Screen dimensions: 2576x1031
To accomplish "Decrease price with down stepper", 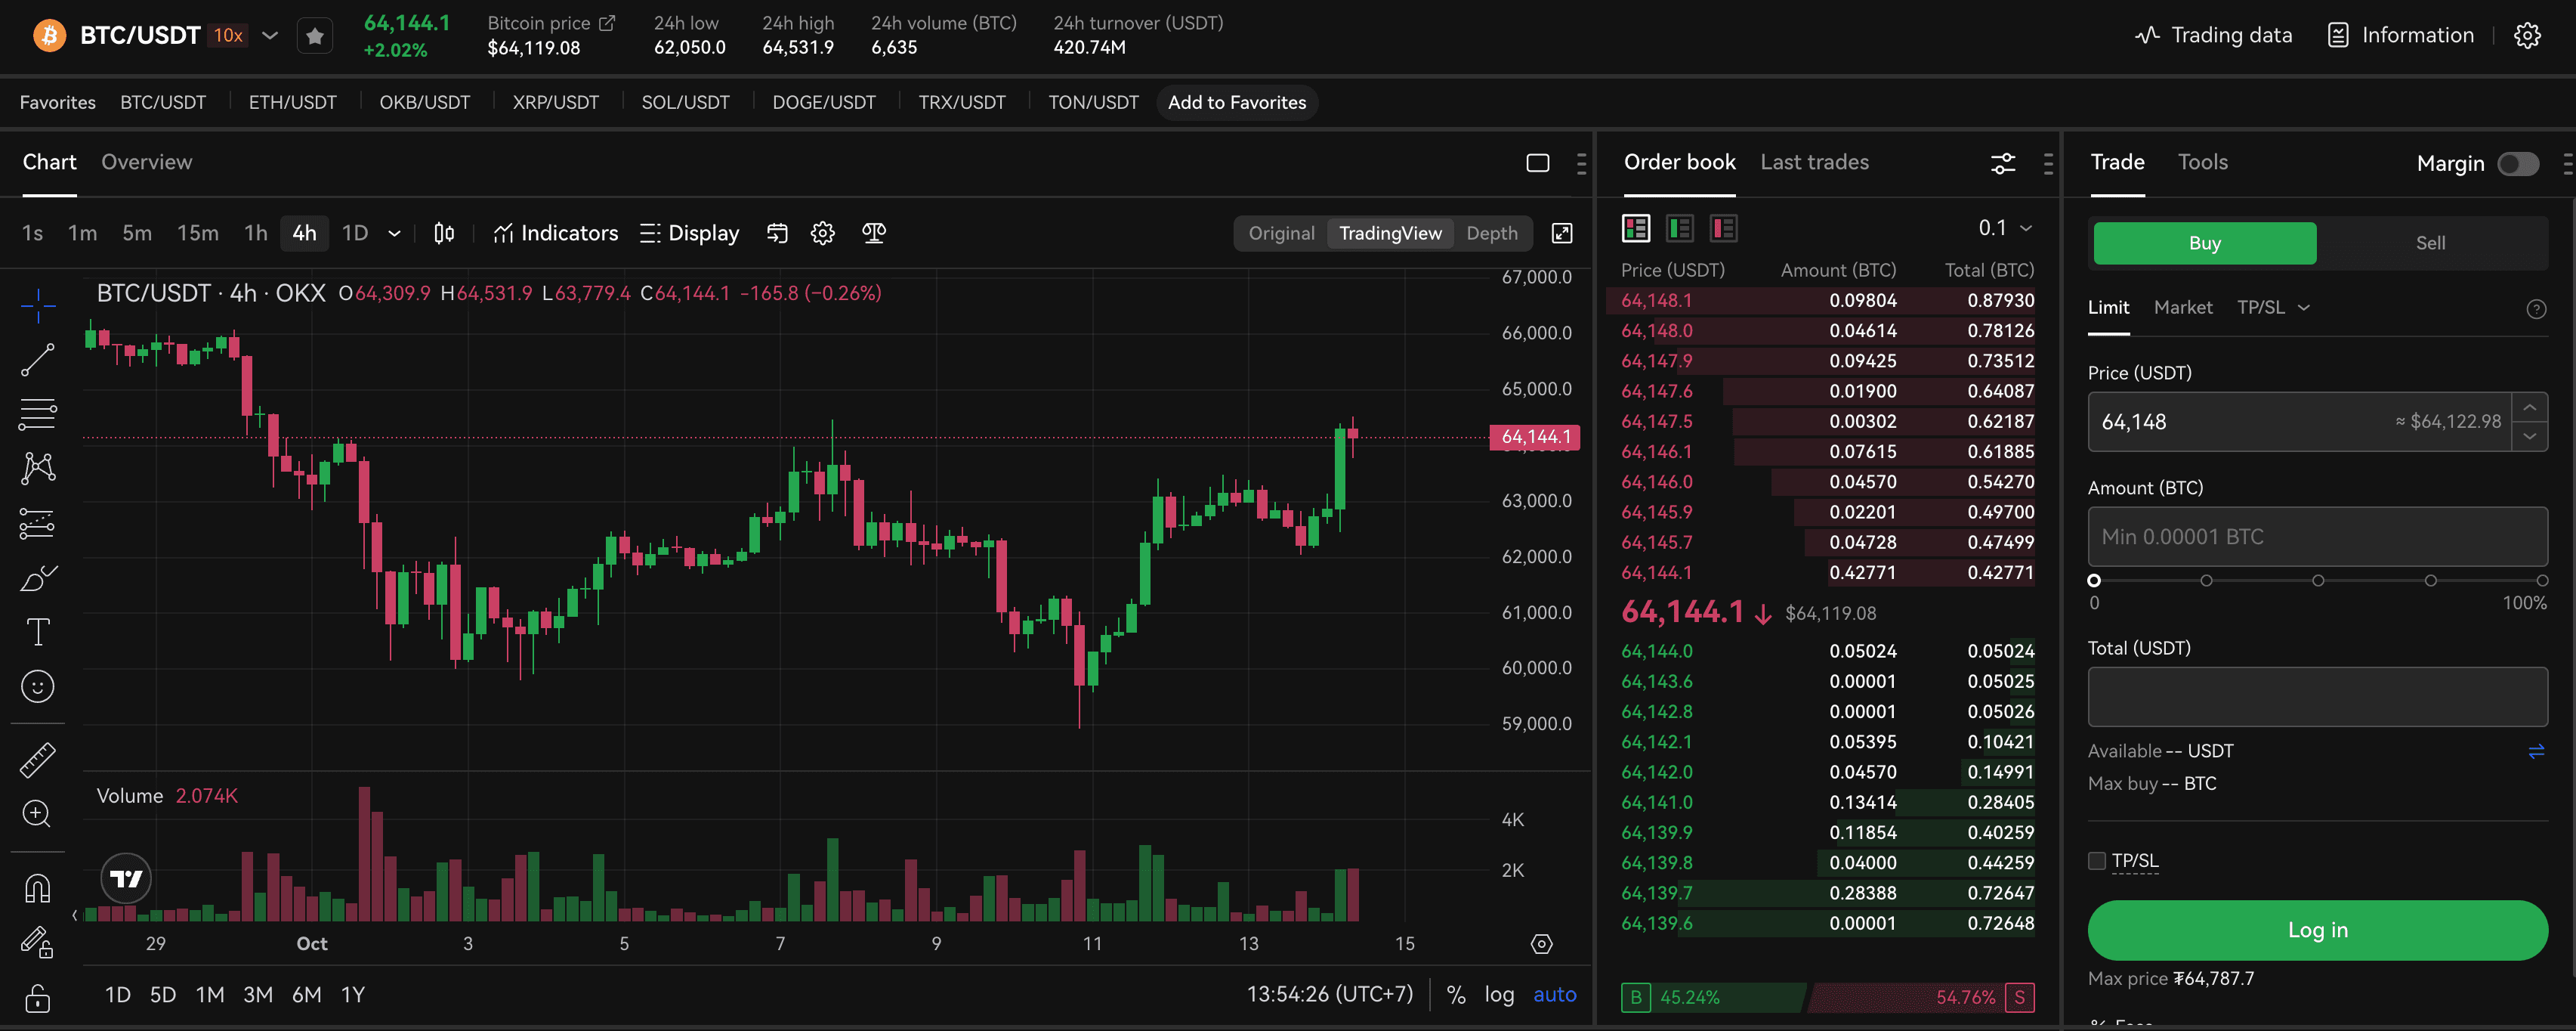I will pyautogui.click(x=2529, y=436).
